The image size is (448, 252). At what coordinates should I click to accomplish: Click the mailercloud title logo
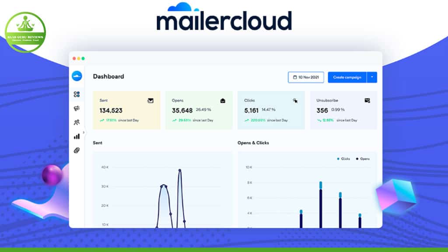[224, 17]
